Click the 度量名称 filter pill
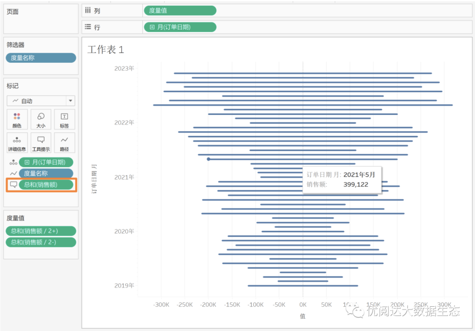 tap(41, 58)
